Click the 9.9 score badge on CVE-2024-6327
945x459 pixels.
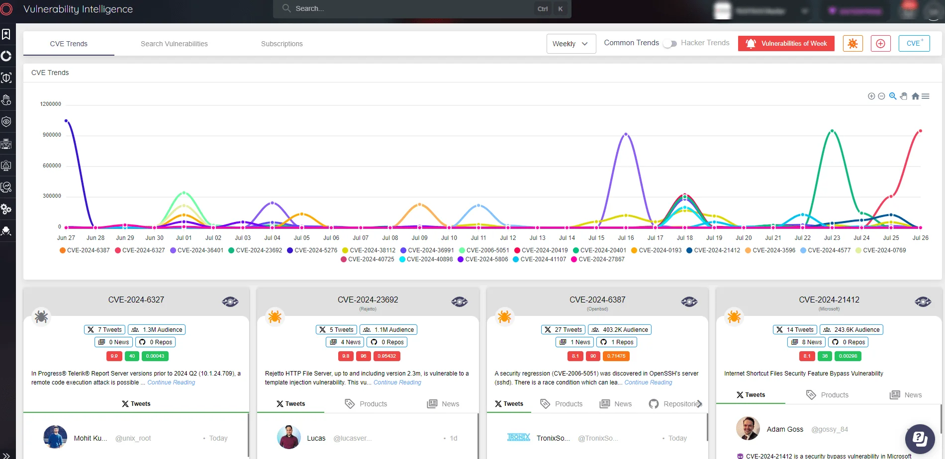[x=114, y=356]
